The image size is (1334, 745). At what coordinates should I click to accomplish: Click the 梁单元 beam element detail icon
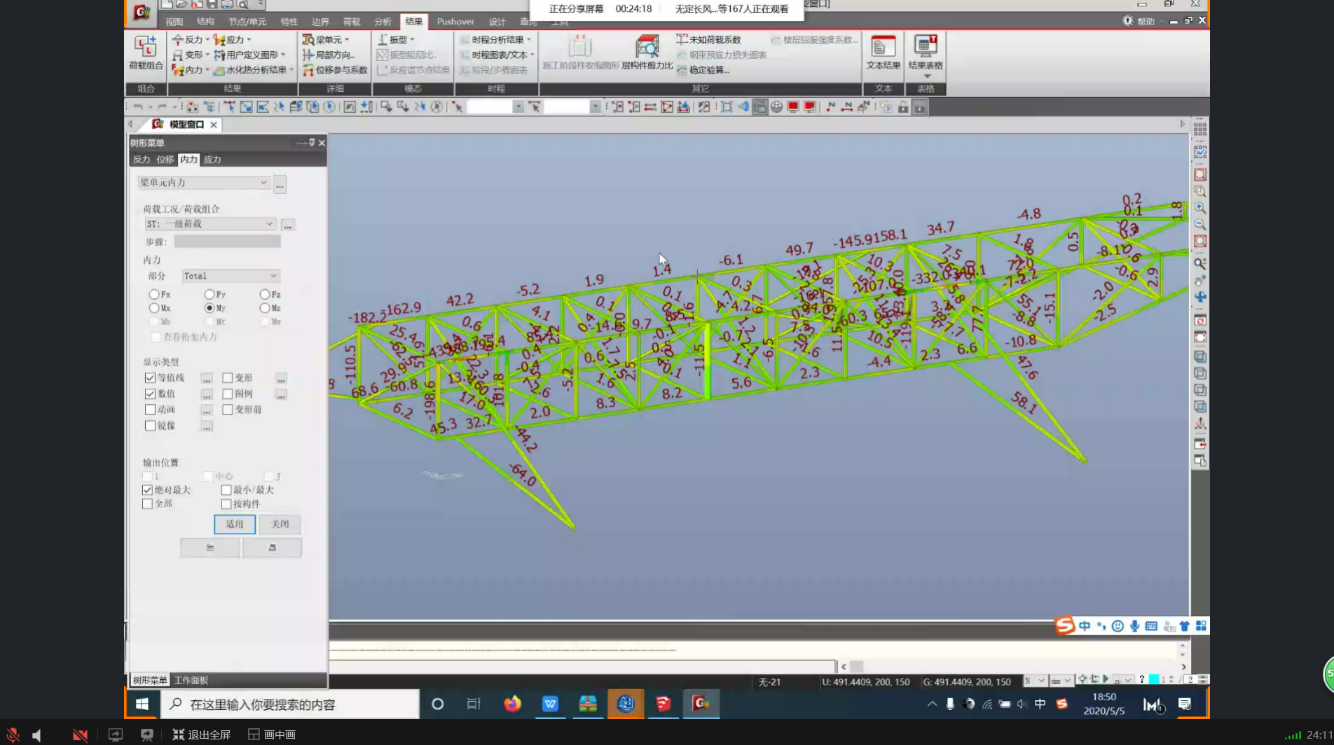point(308,40)
